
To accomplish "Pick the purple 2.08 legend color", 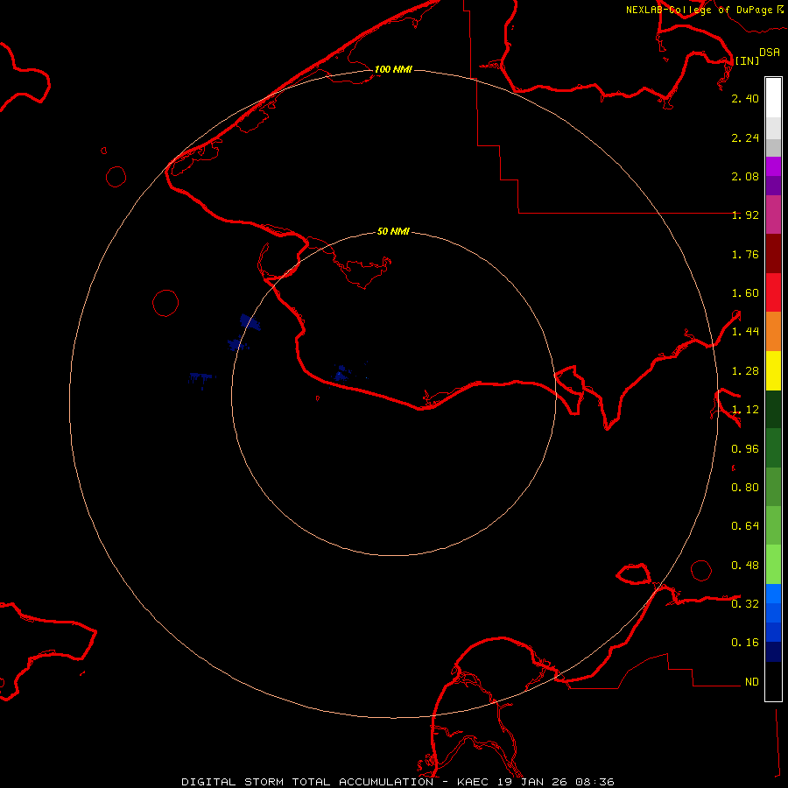I will pos(773,176).
